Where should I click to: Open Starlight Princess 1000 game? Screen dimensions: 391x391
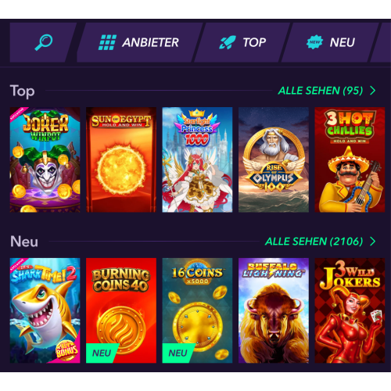pyautogui.click(x=197, y=160)
